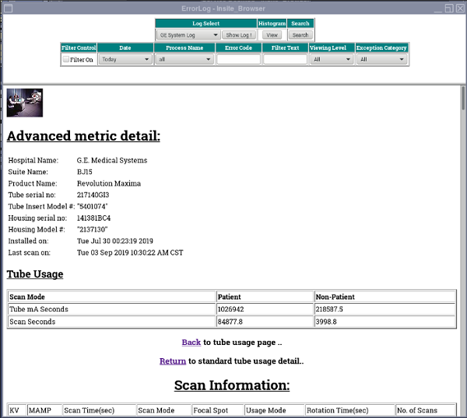
Task: Focus the Filter Text input box
Action: (x=285, y=59)
